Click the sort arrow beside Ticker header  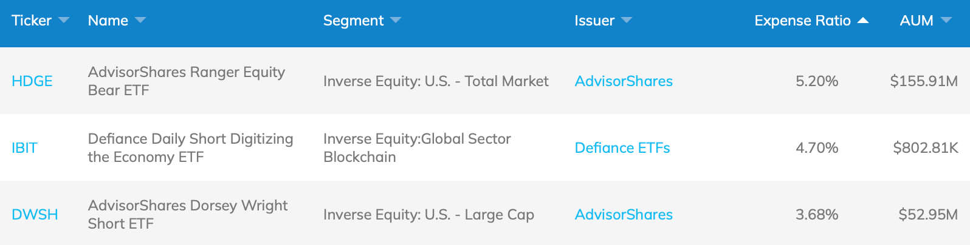click(64, 21)
